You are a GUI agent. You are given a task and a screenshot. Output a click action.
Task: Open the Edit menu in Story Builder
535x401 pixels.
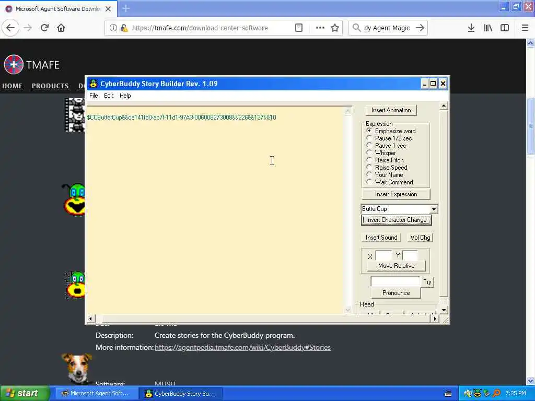(x=109, y=96)
